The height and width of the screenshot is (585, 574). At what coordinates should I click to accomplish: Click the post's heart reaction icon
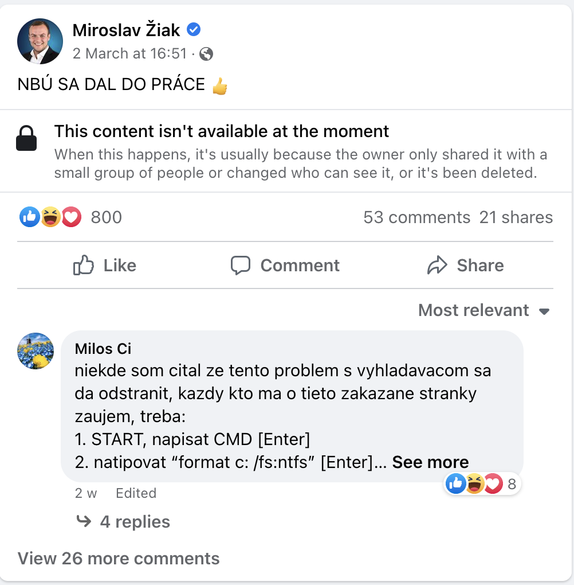point(71,217)
